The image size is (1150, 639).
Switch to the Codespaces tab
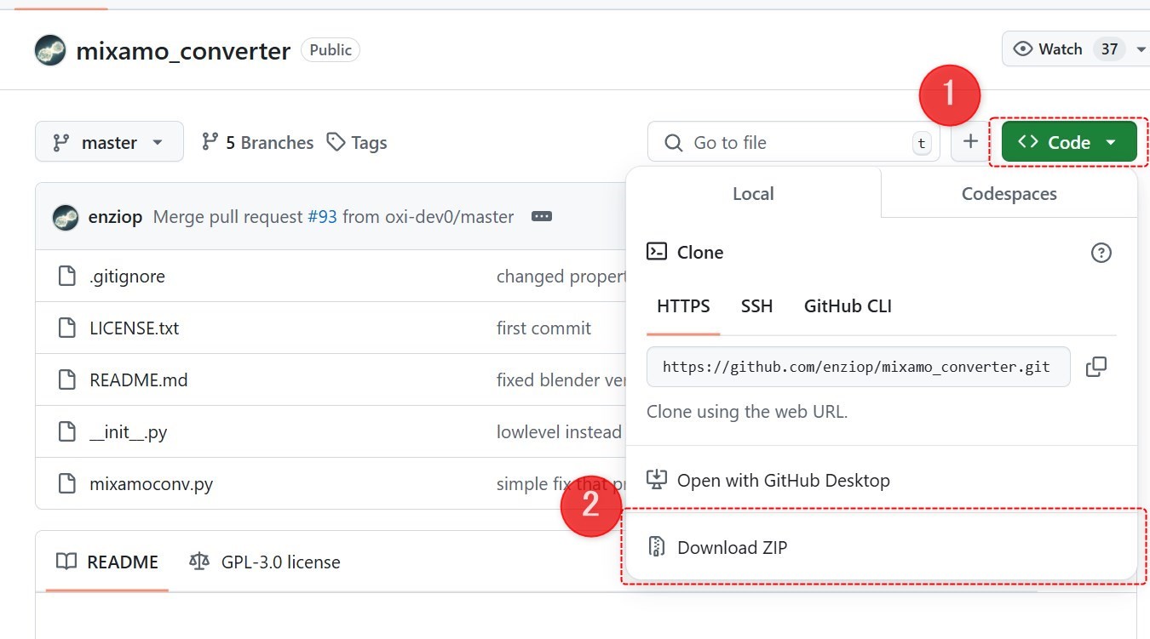(1009, 193)
